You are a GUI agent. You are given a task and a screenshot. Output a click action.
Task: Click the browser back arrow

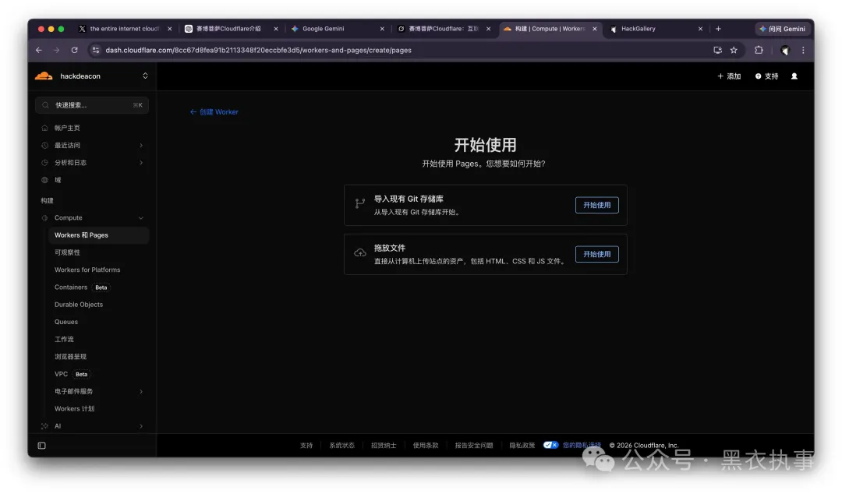39,50
